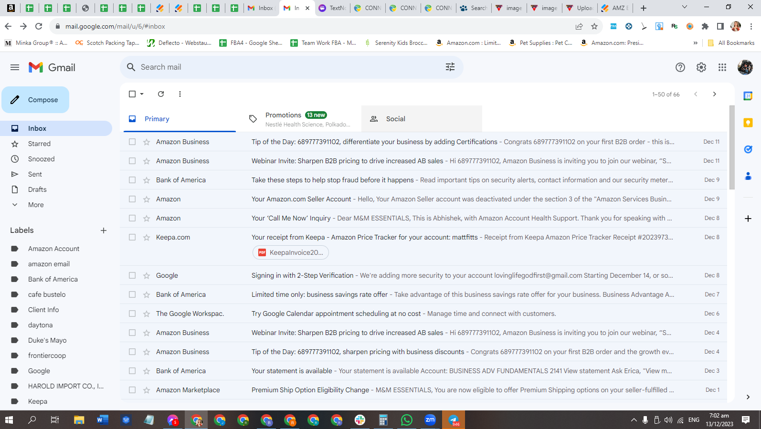Viewport: 761px width, 429px height.
Task: Star the Amazon Marketplace email
Action: pyautogui.click(x=147, y=390)
